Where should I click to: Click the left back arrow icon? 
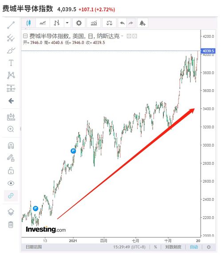11,101
